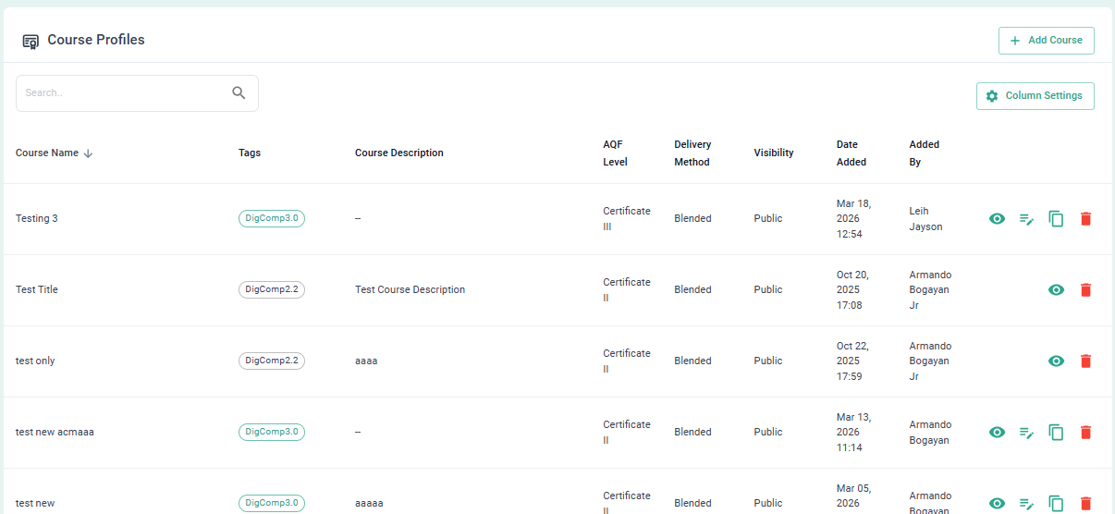Edit the test new acmaaa course

pos(1026,433)
